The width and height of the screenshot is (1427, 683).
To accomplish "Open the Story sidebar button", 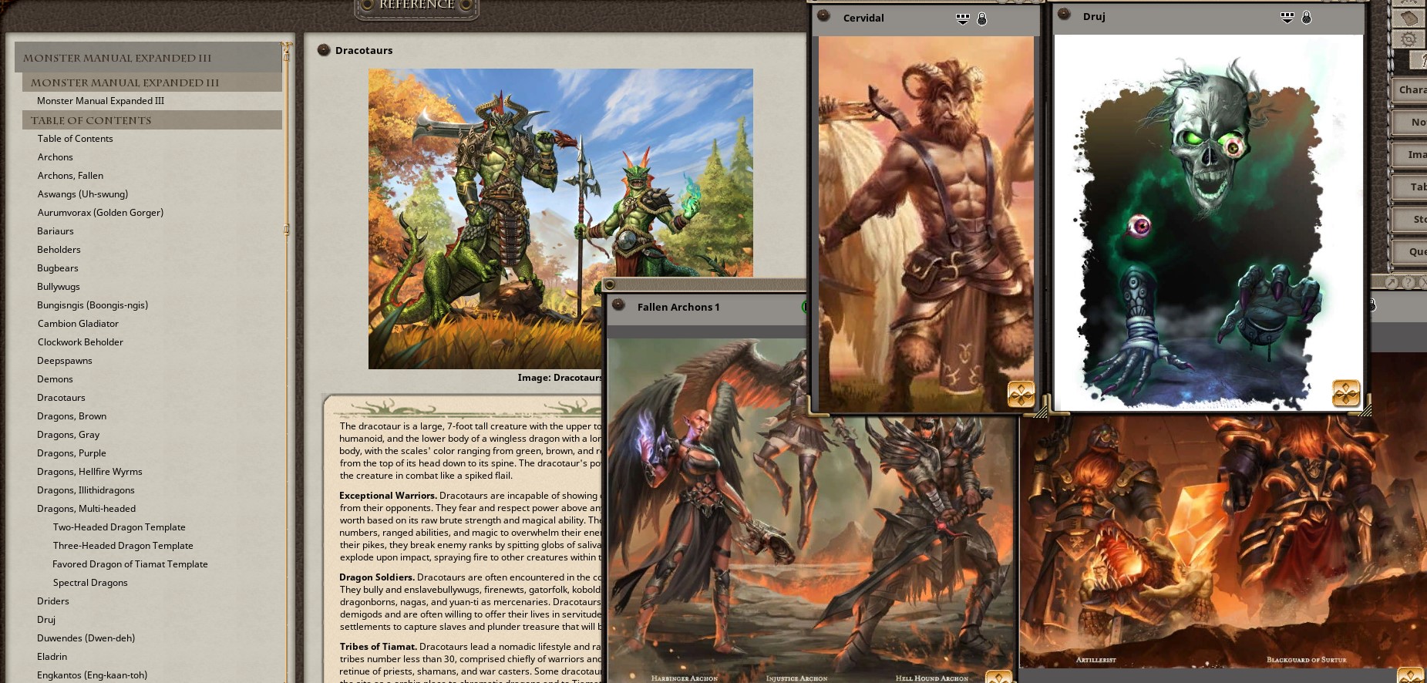I will click(x=1410, y=219).
